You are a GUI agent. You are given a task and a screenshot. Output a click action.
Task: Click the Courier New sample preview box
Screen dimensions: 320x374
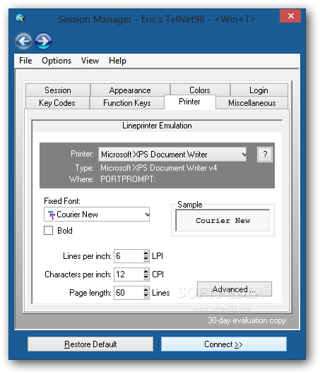[x=223, y=221]
